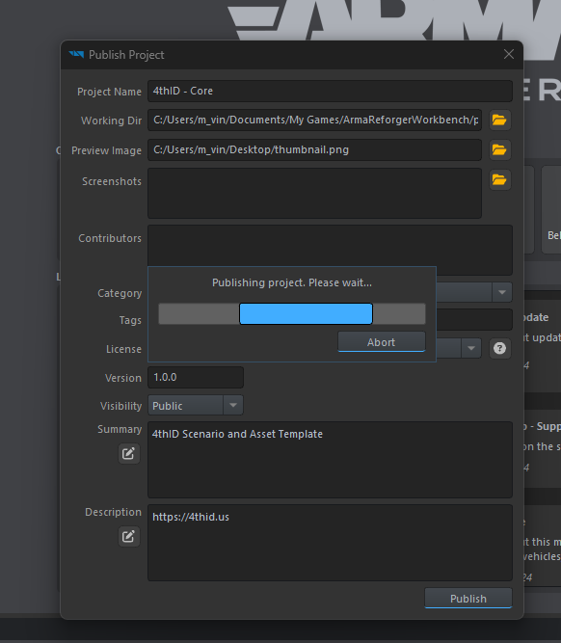Screen dimensions: 561x643
Task: Abort the publishing process
Action: [x=382, y=342]
